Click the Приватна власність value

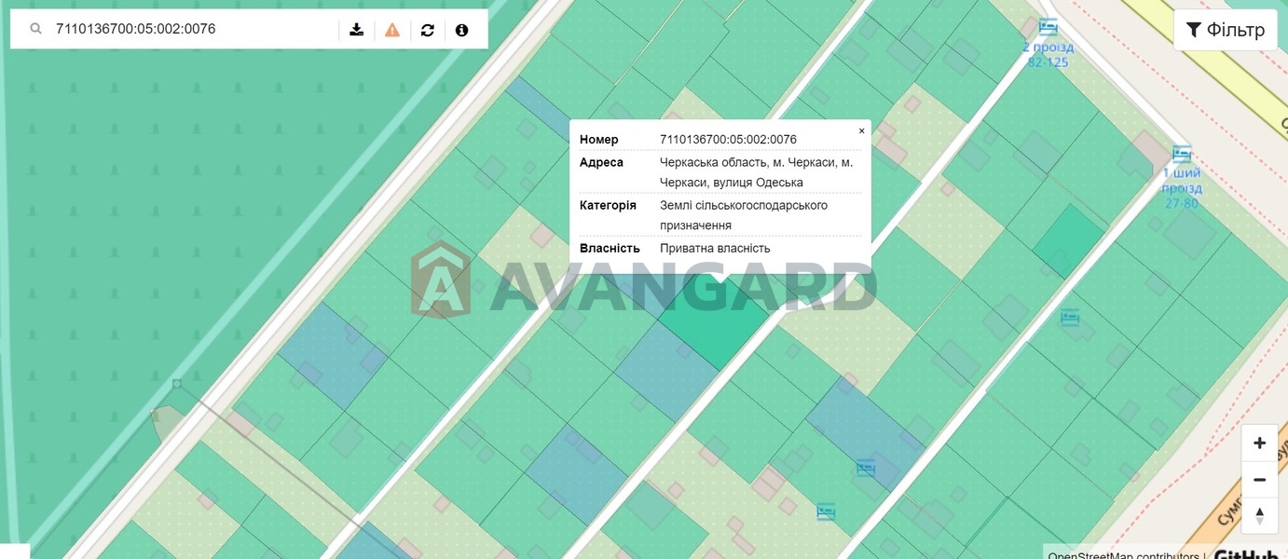pyautogui.click(x=715, y=248)
